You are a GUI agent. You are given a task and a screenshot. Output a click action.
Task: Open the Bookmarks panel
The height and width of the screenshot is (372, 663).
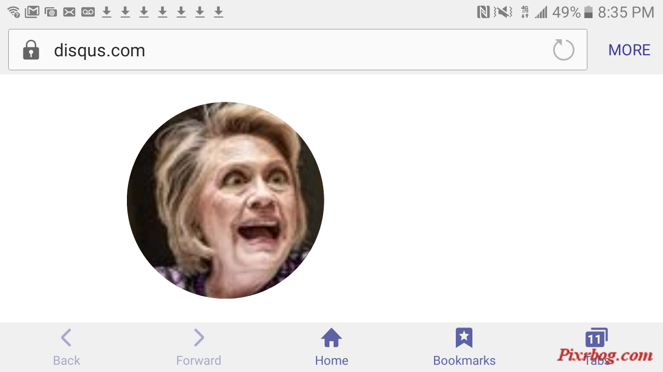click(464, 347)
